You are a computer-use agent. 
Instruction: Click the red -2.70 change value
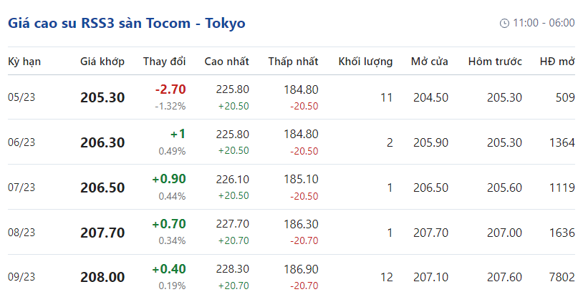point(170,89)
